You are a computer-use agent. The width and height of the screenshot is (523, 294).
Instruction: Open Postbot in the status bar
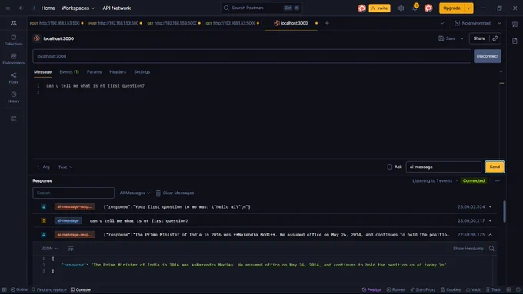pos(371,289)
